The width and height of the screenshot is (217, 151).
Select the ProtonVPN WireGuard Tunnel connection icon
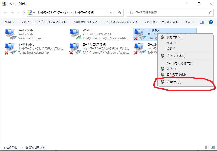[10, 33]
